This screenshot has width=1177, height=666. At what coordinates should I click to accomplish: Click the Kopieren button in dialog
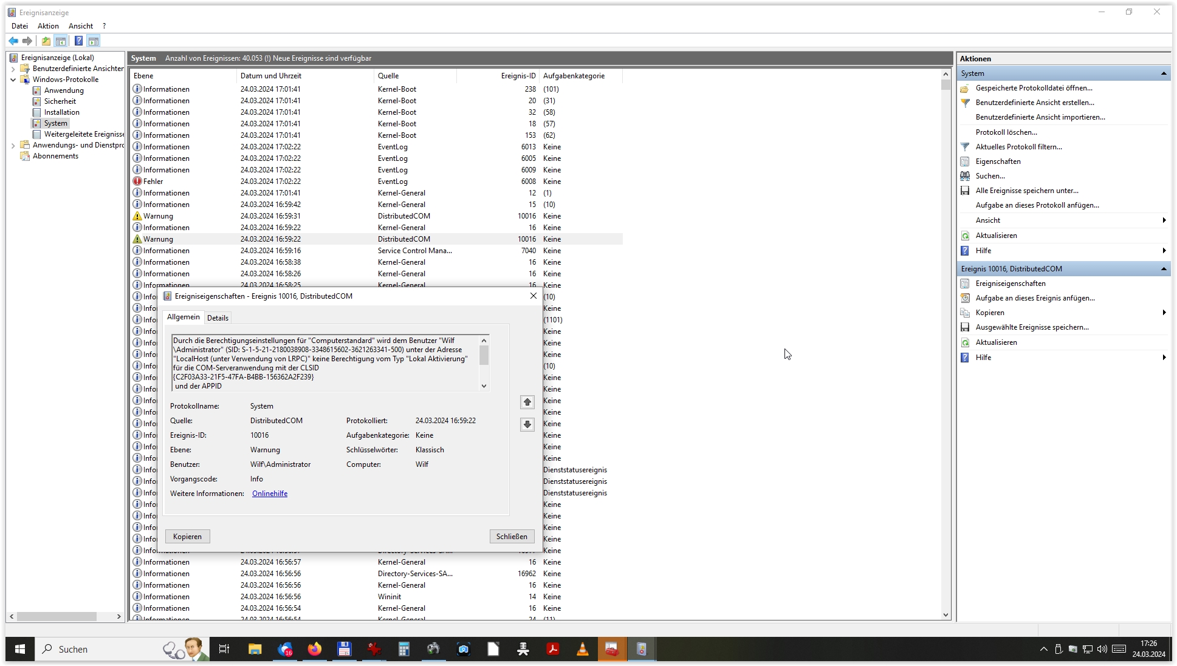pos(187,537)
